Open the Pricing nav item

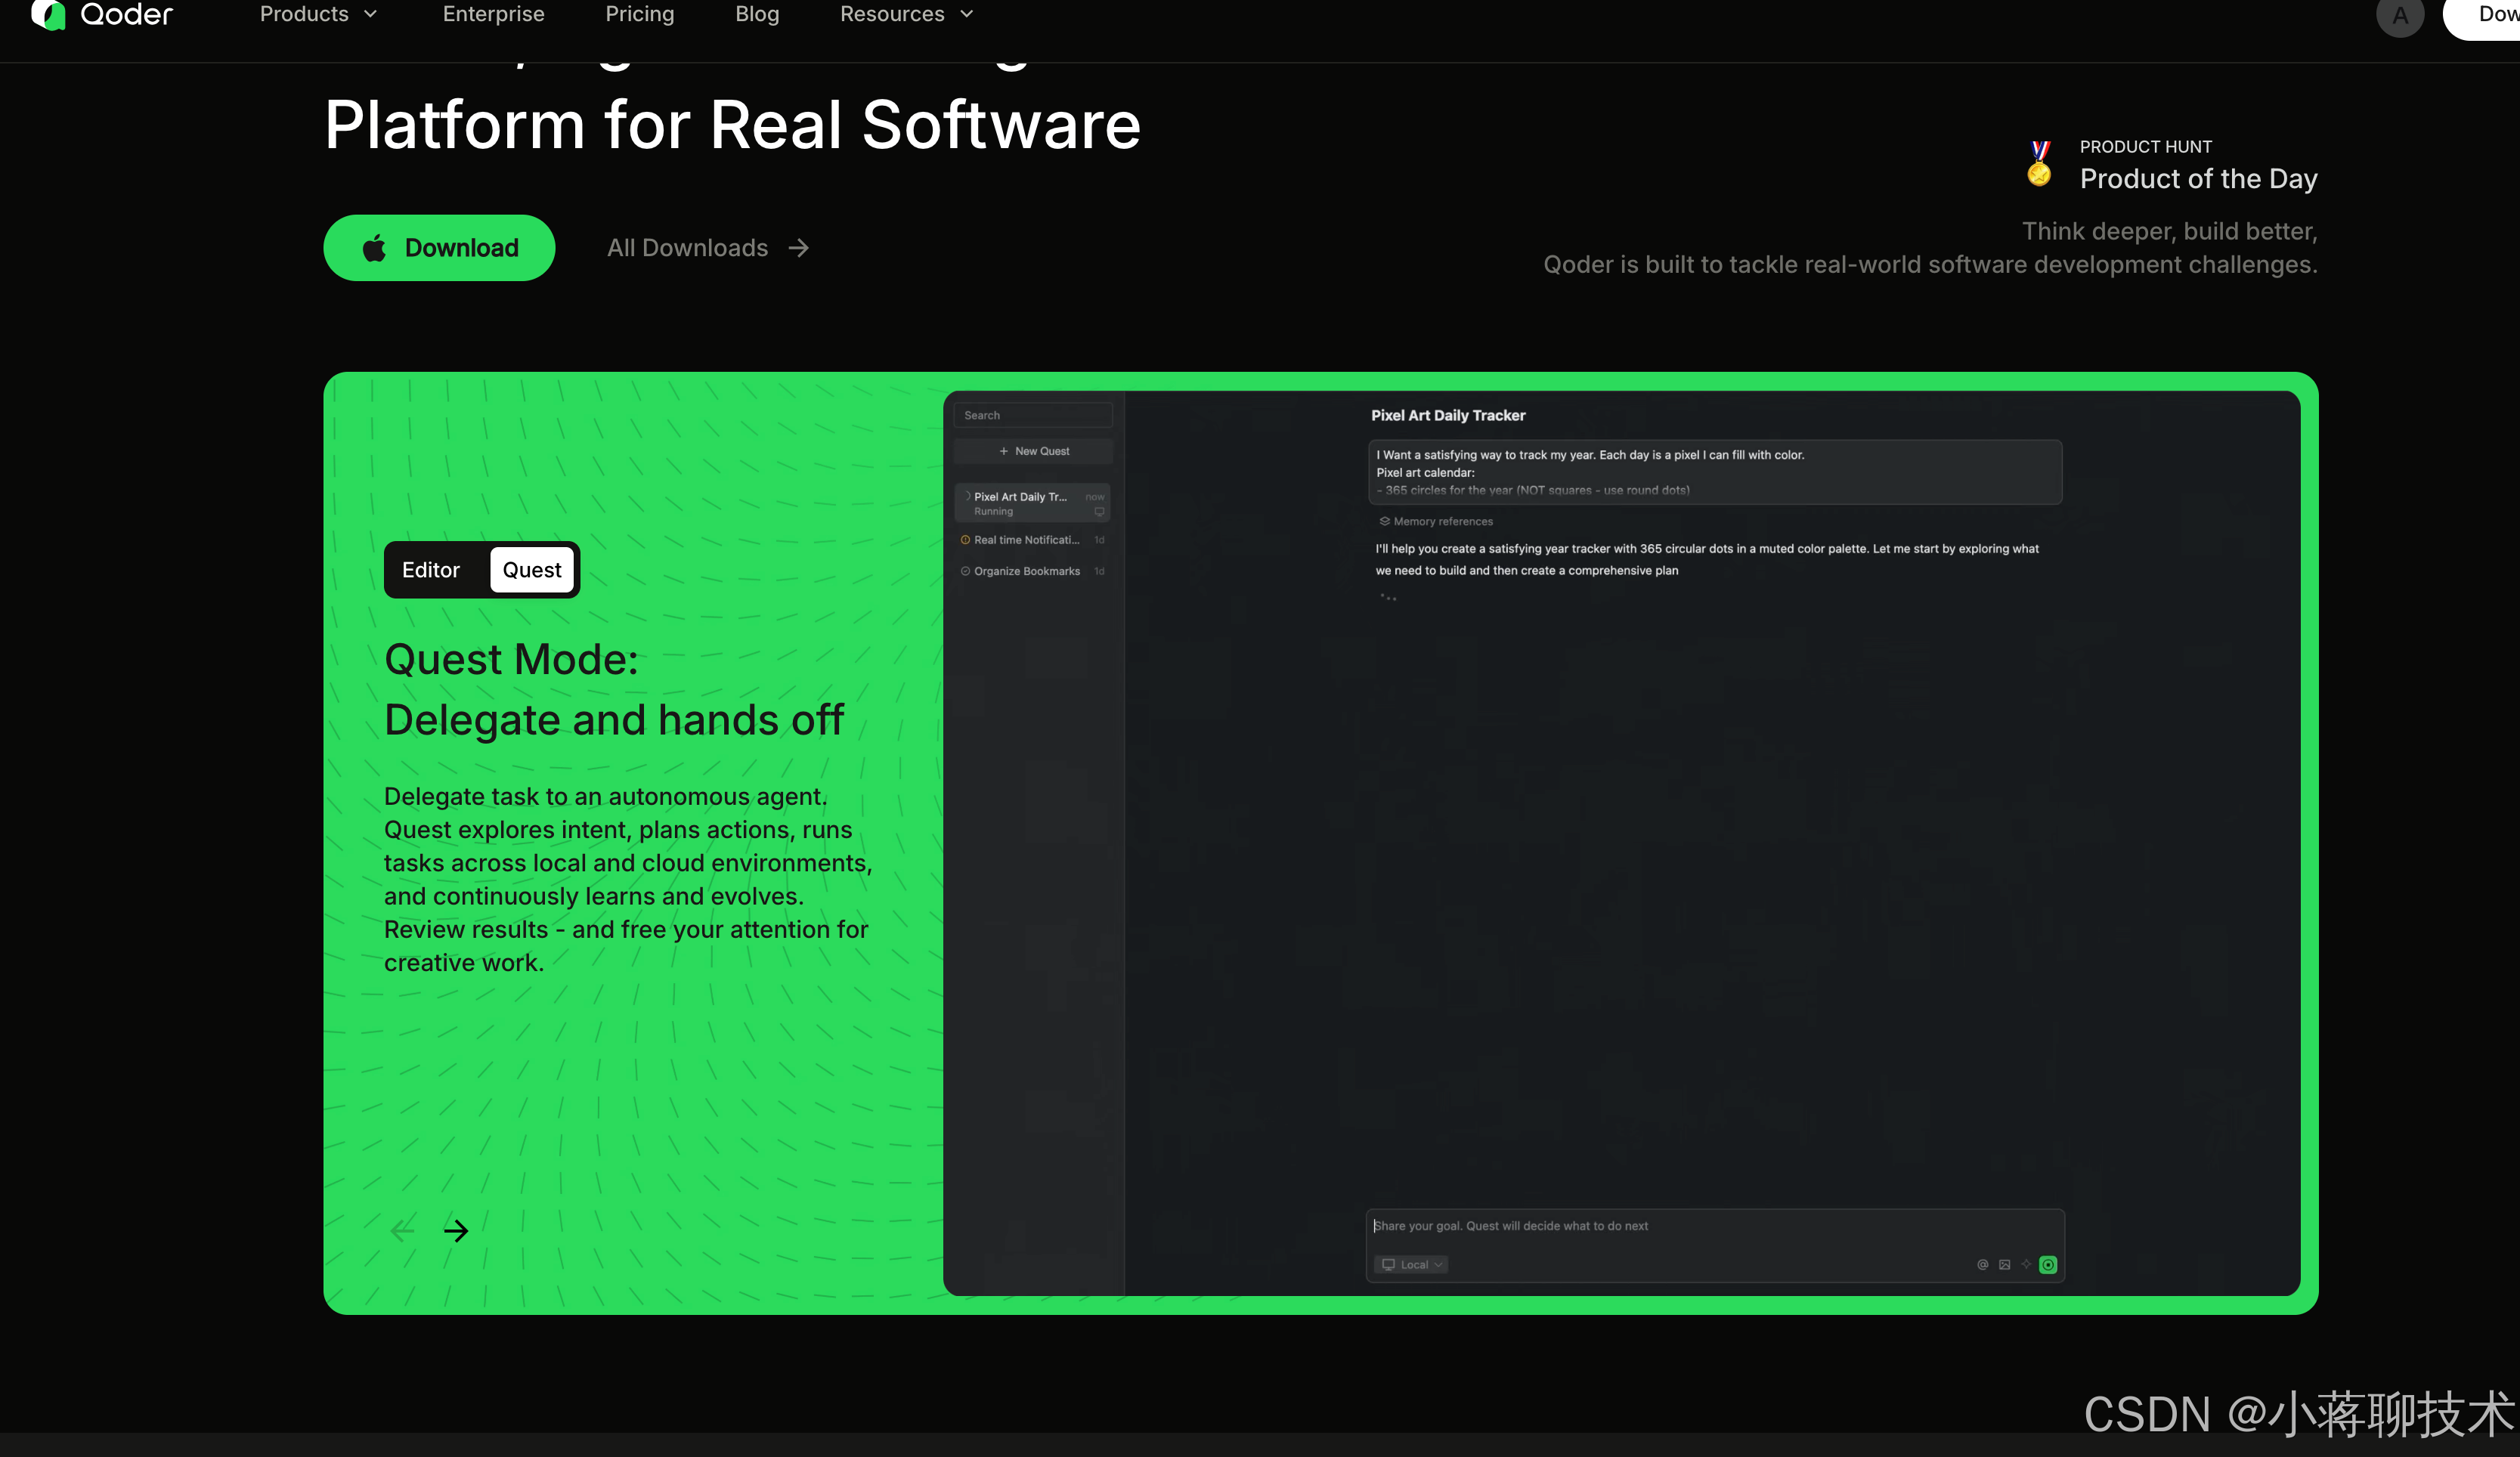coord(640,14)
